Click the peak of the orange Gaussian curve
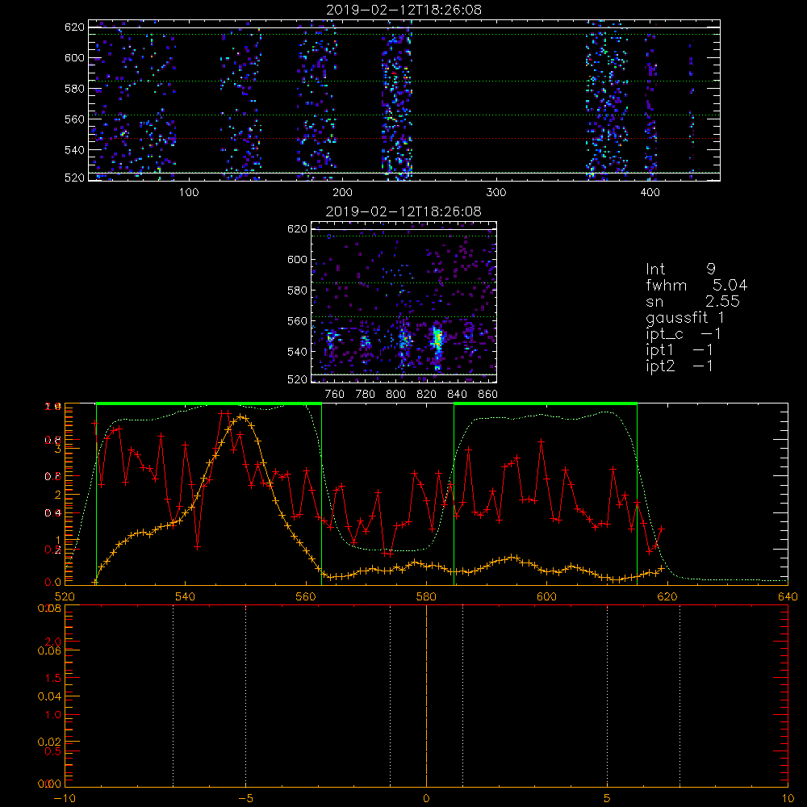Screen dimensions: 807x807 click(x=240, y=416)
